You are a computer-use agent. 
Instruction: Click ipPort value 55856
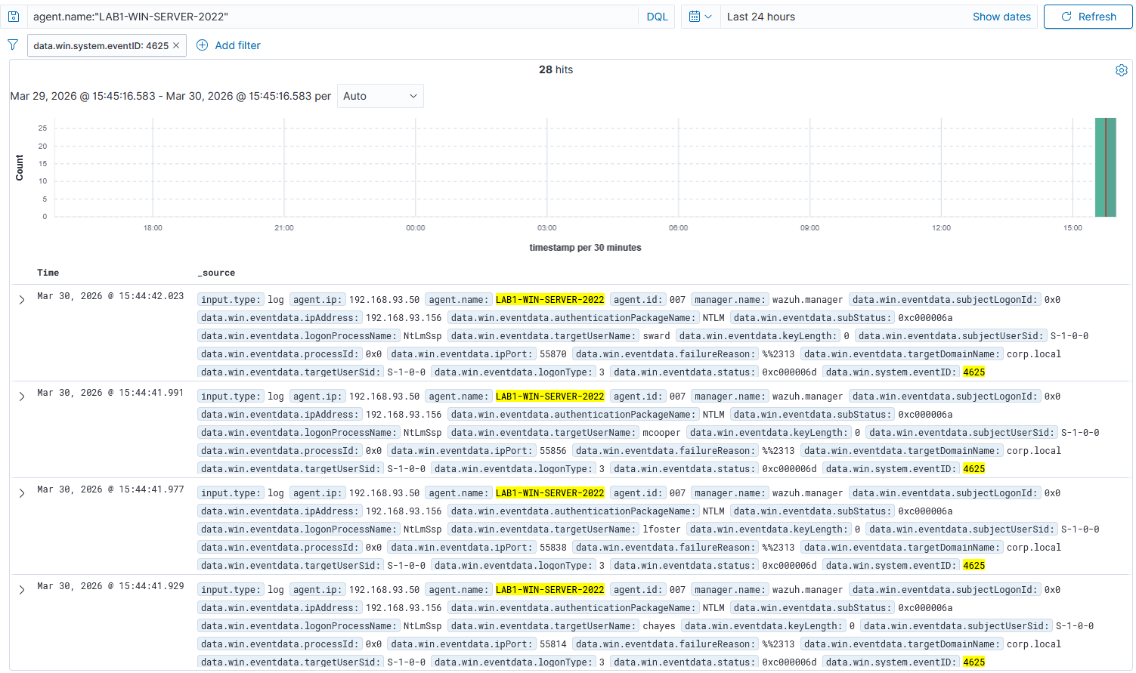coord(553,451)
